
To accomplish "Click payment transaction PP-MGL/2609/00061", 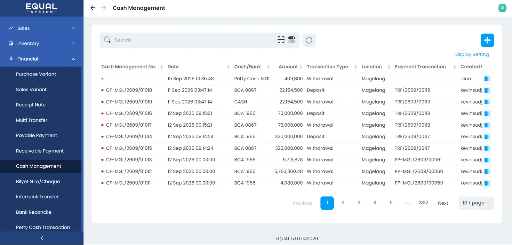I will 418,160.
